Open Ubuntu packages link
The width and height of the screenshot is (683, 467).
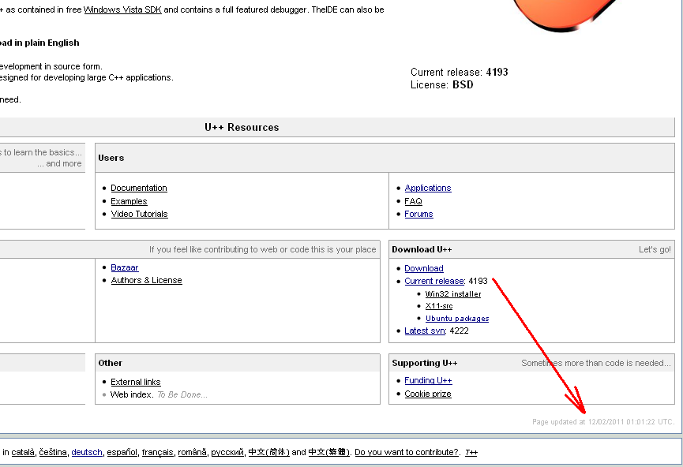pos(456,319)
